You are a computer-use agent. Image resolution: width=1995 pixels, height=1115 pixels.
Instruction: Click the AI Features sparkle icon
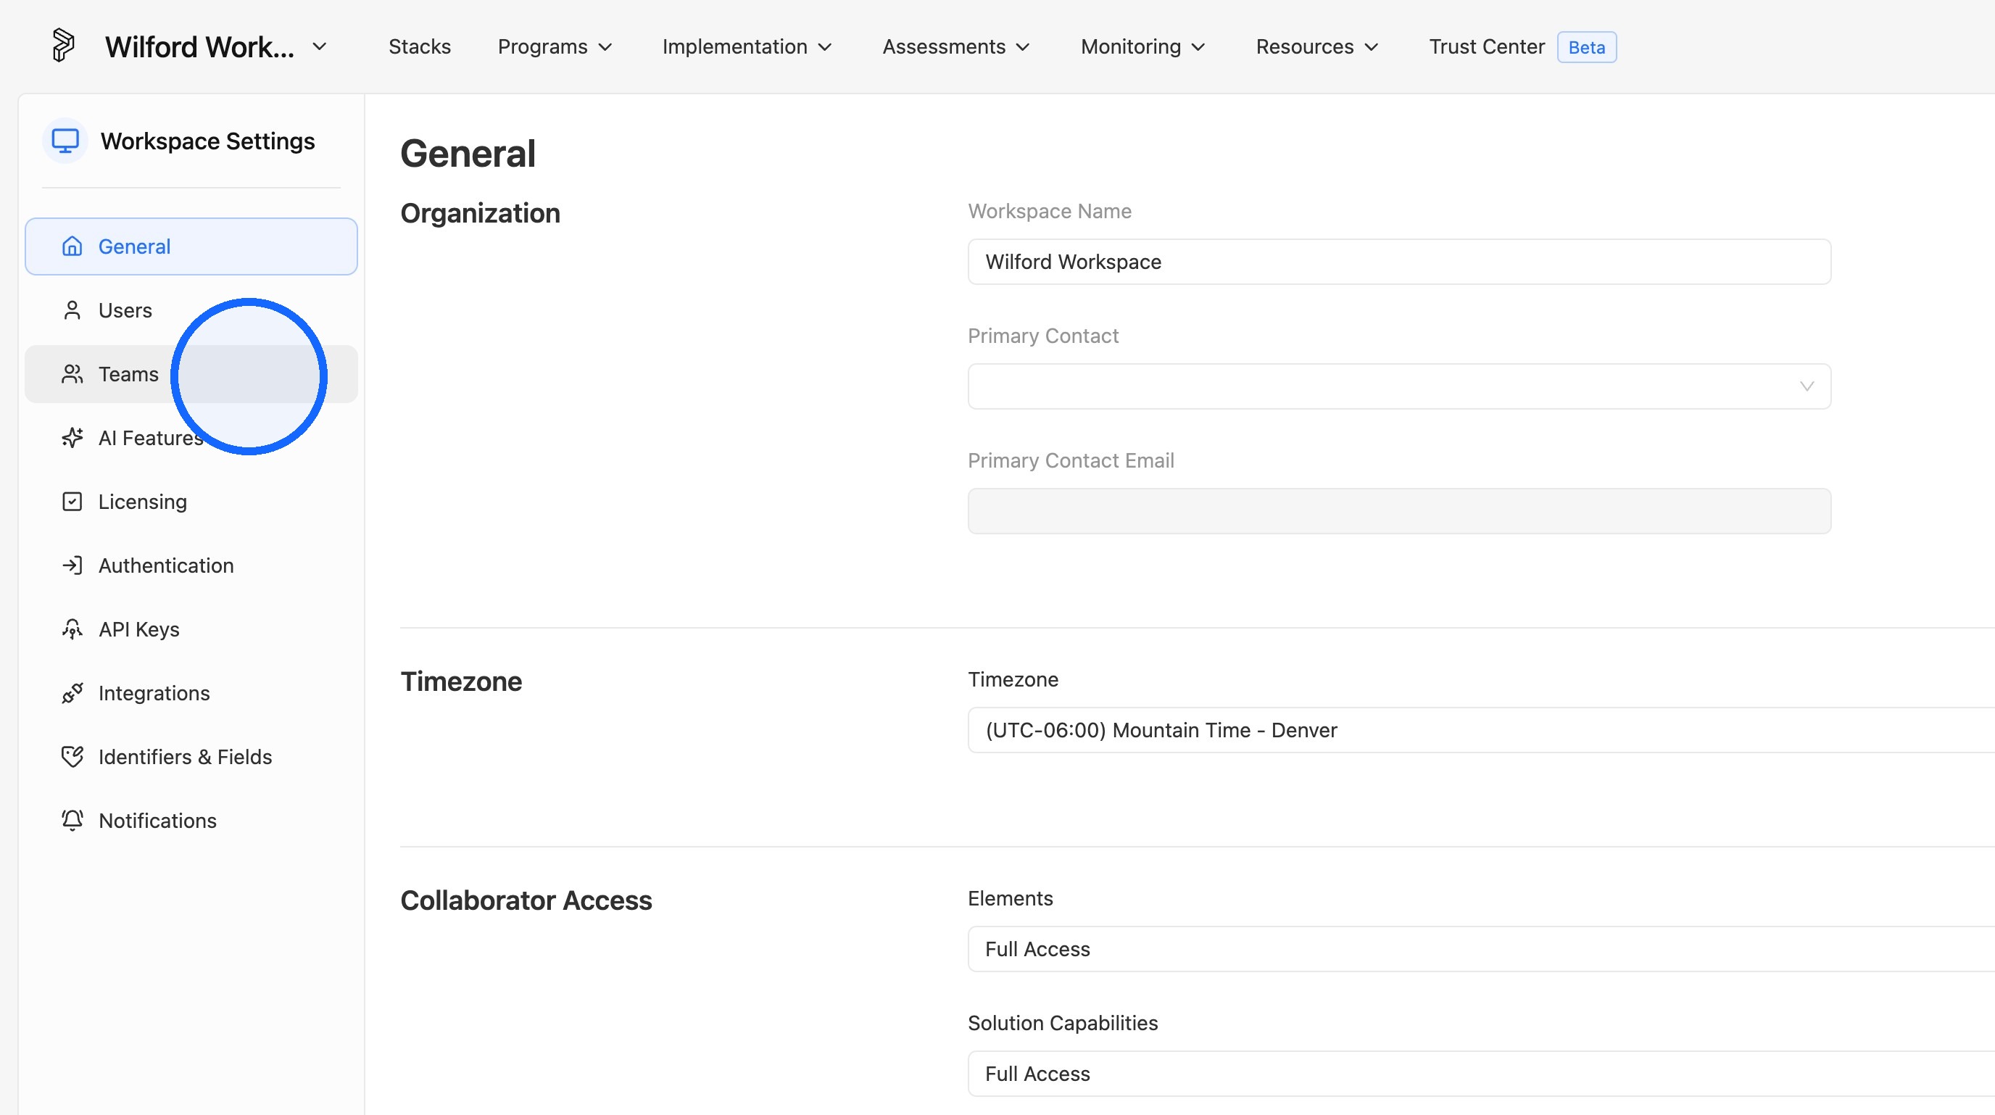pyautogui.click(x=72, y=437)
